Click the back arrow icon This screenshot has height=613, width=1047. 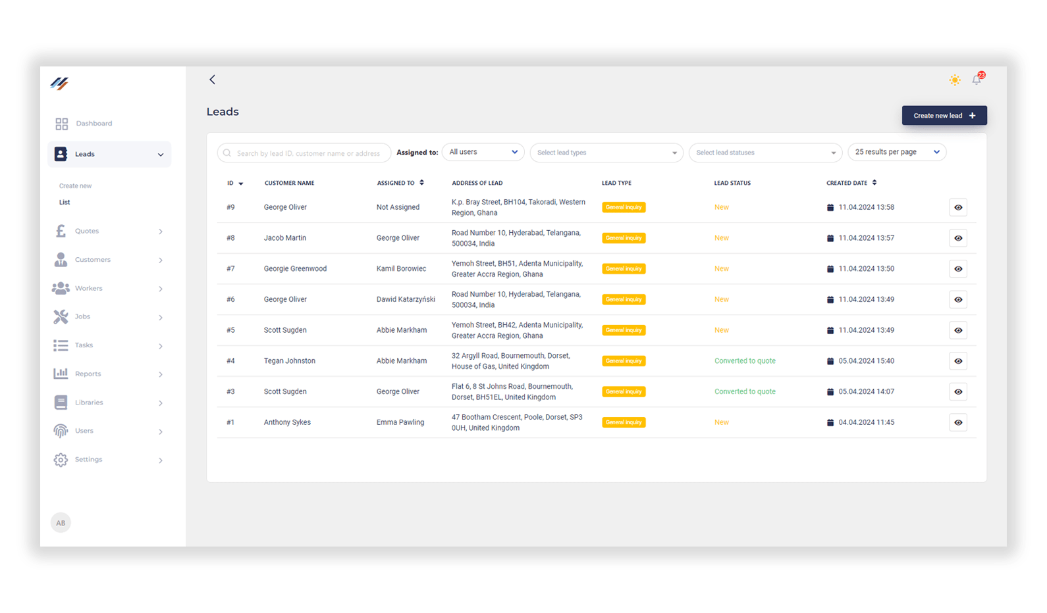click(212, 80)
